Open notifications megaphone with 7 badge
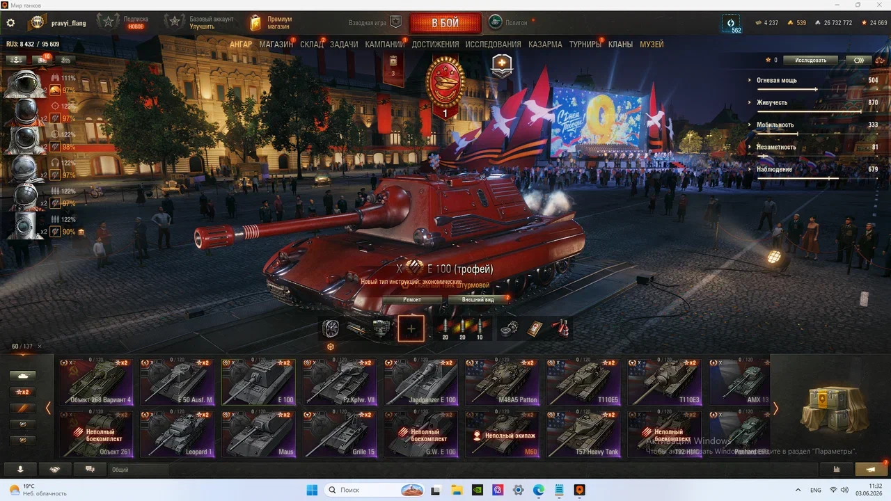The image size is (891, 501). click(x=872, y=469)
